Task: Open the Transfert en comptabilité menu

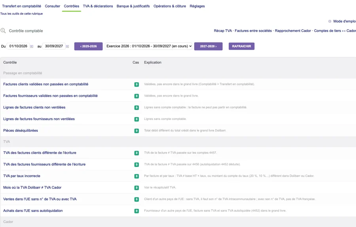Action: point(22,6)
